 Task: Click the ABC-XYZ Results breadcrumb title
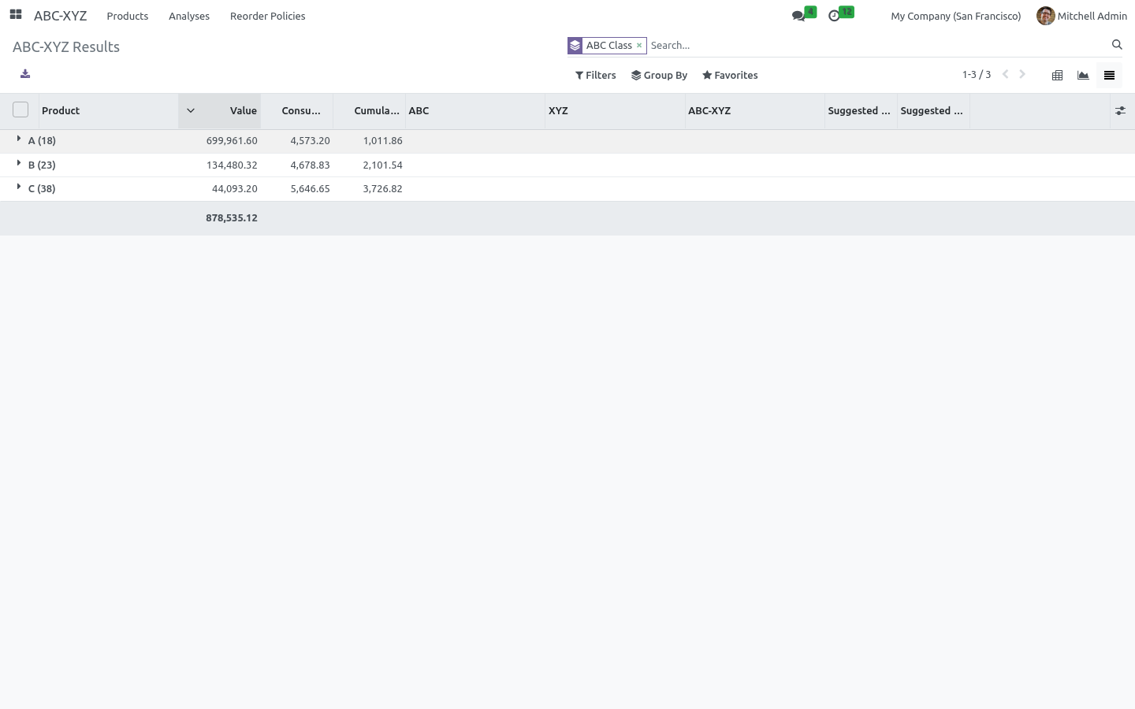point(66,47)
